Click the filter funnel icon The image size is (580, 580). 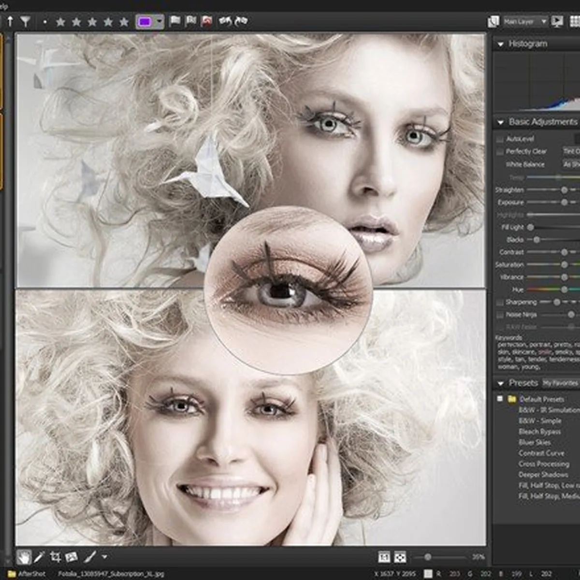pyautogui.click(x=25, y=22)
